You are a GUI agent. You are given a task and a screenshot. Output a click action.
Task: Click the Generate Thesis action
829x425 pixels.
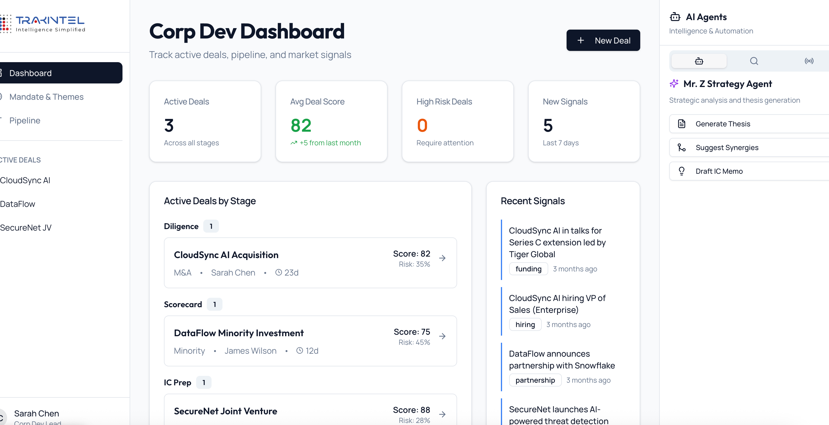tap(723, 124)
